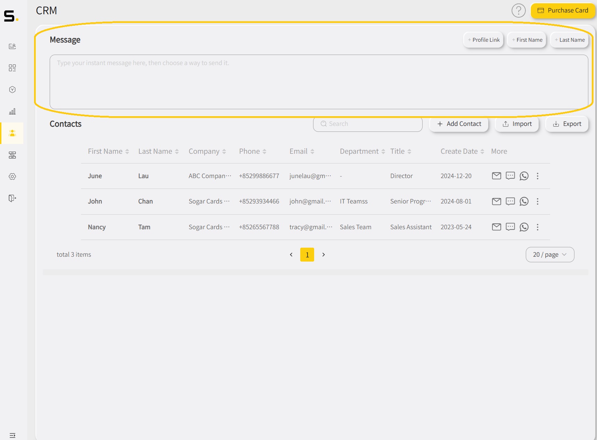Open more options for John Chan
Image resolution: width=597 pixels, height=440 pixels.
point(538,201)
